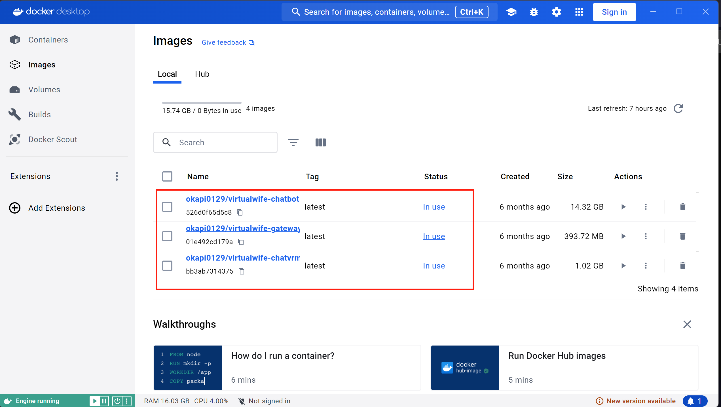This screenshot has height=407, width=721.
Task: Run the virtualwife-gateway image
Action: (x=623, y=236)
